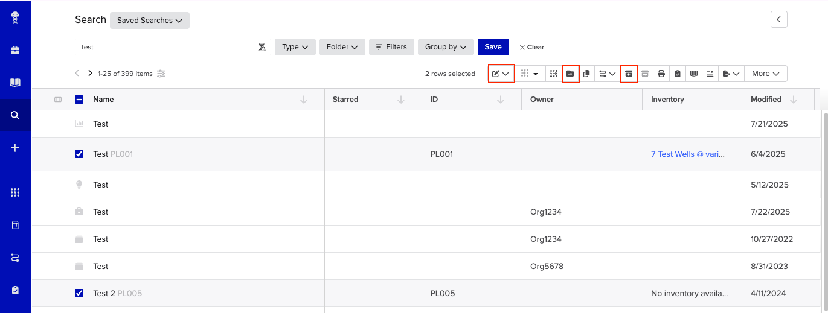Open the 7 Test Wells inventory link
Screen dimensions: 828x313
[x=687, y=154]
